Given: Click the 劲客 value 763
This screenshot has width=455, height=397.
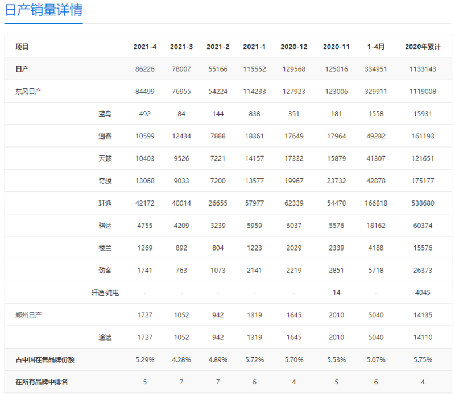Looking at the screenshot, I should click(181, 271).
